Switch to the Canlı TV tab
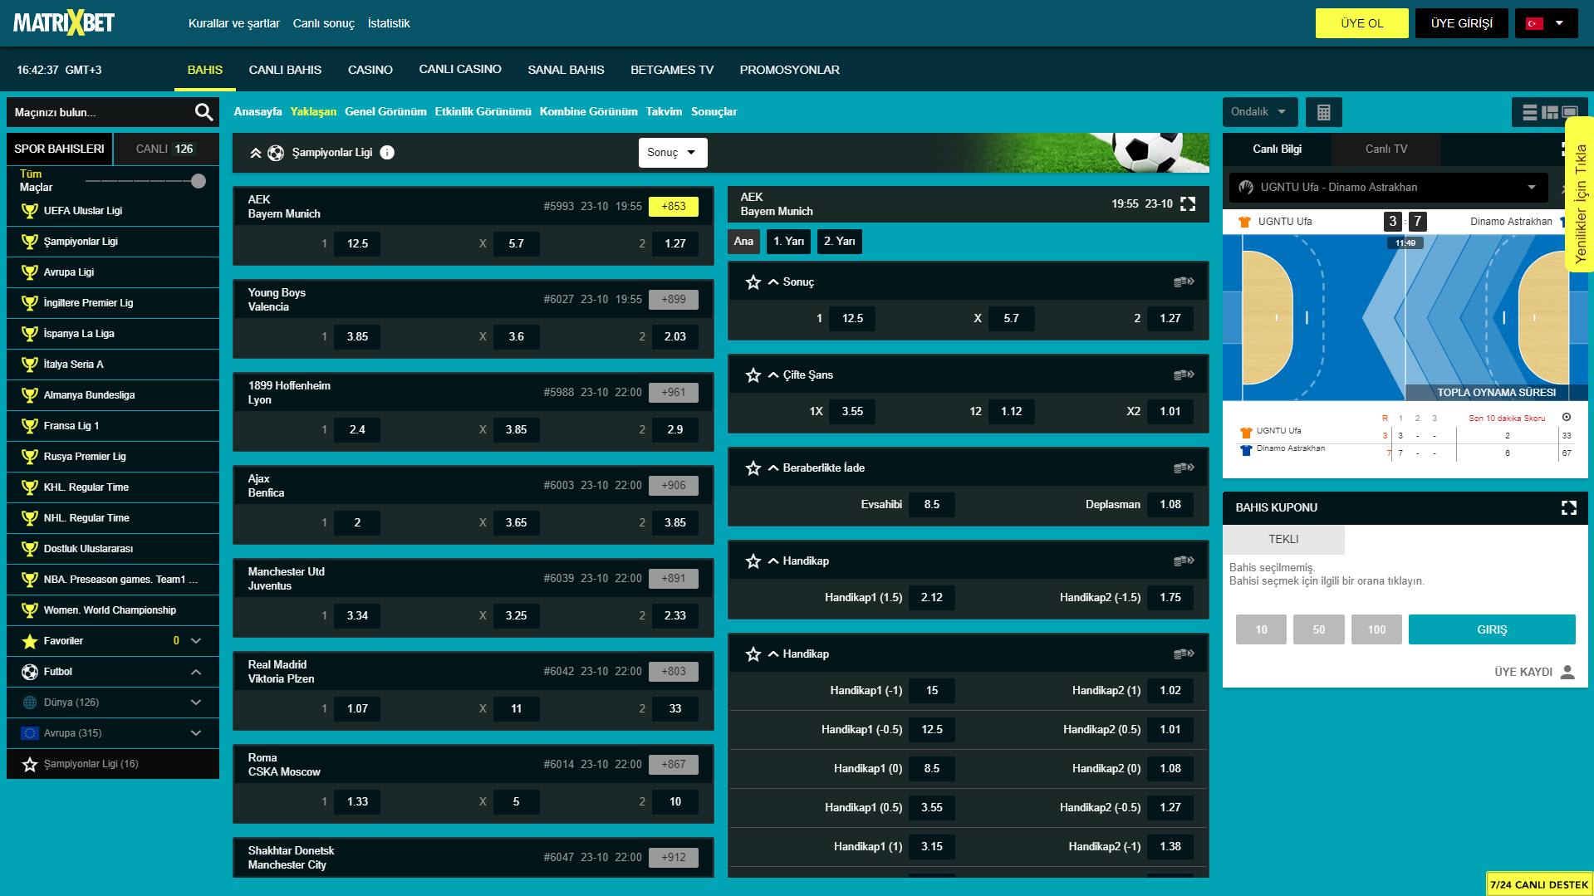The width and height of the screenshot is (1594, 896). pyautogui.click(x=1386, y=149)
